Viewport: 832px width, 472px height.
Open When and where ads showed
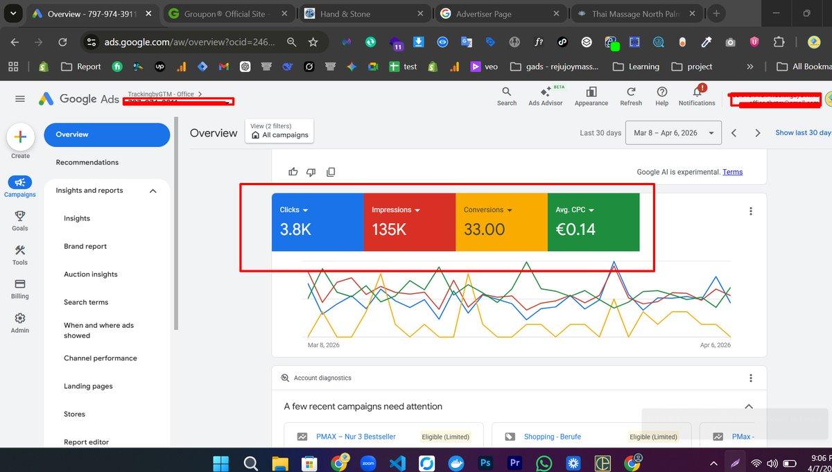98,330
